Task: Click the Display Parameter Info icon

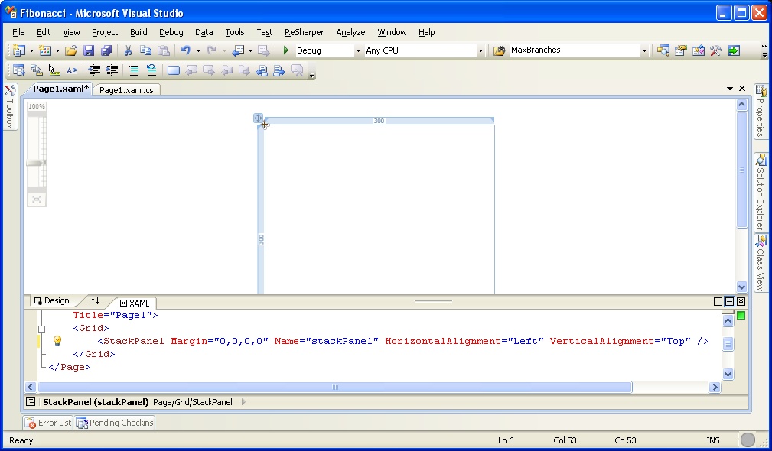Action: (37, 70)
